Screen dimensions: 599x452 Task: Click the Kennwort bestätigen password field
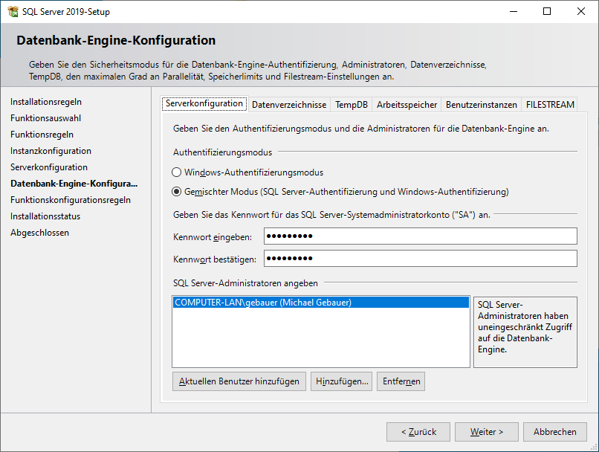tap(420, 259)
